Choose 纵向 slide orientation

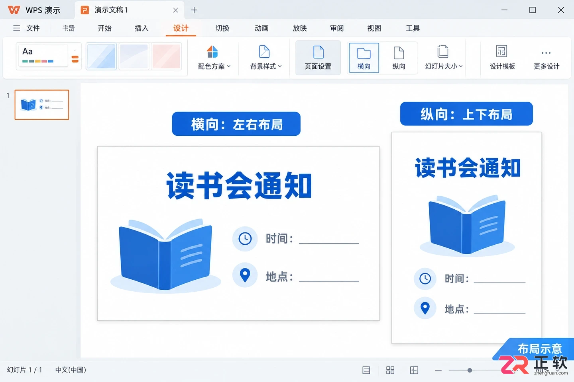pyautogui.click(x=399, y=58)
